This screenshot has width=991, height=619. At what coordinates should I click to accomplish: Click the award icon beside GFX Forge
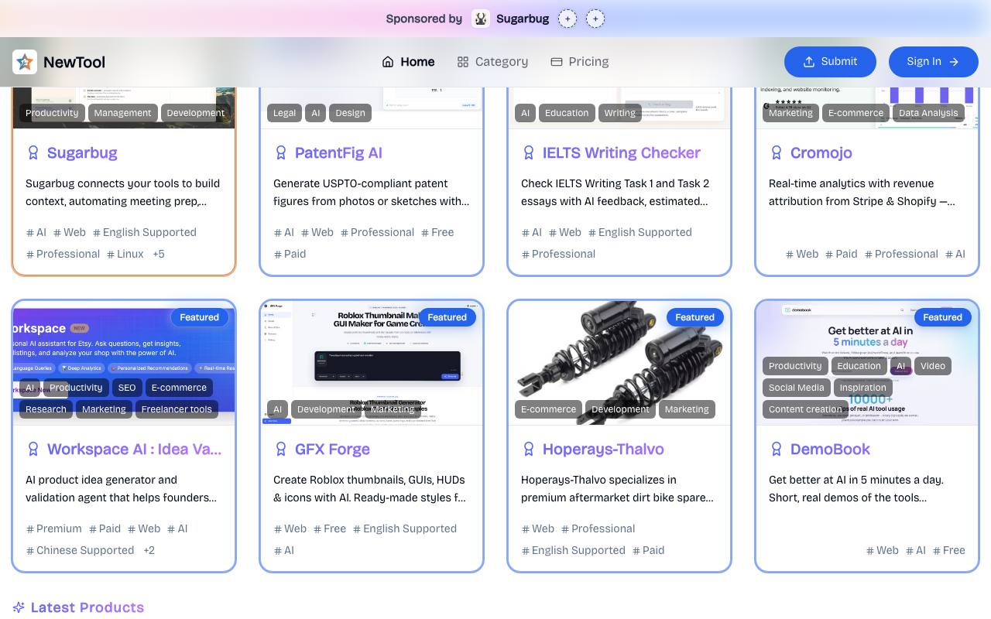tap(281, 450)
